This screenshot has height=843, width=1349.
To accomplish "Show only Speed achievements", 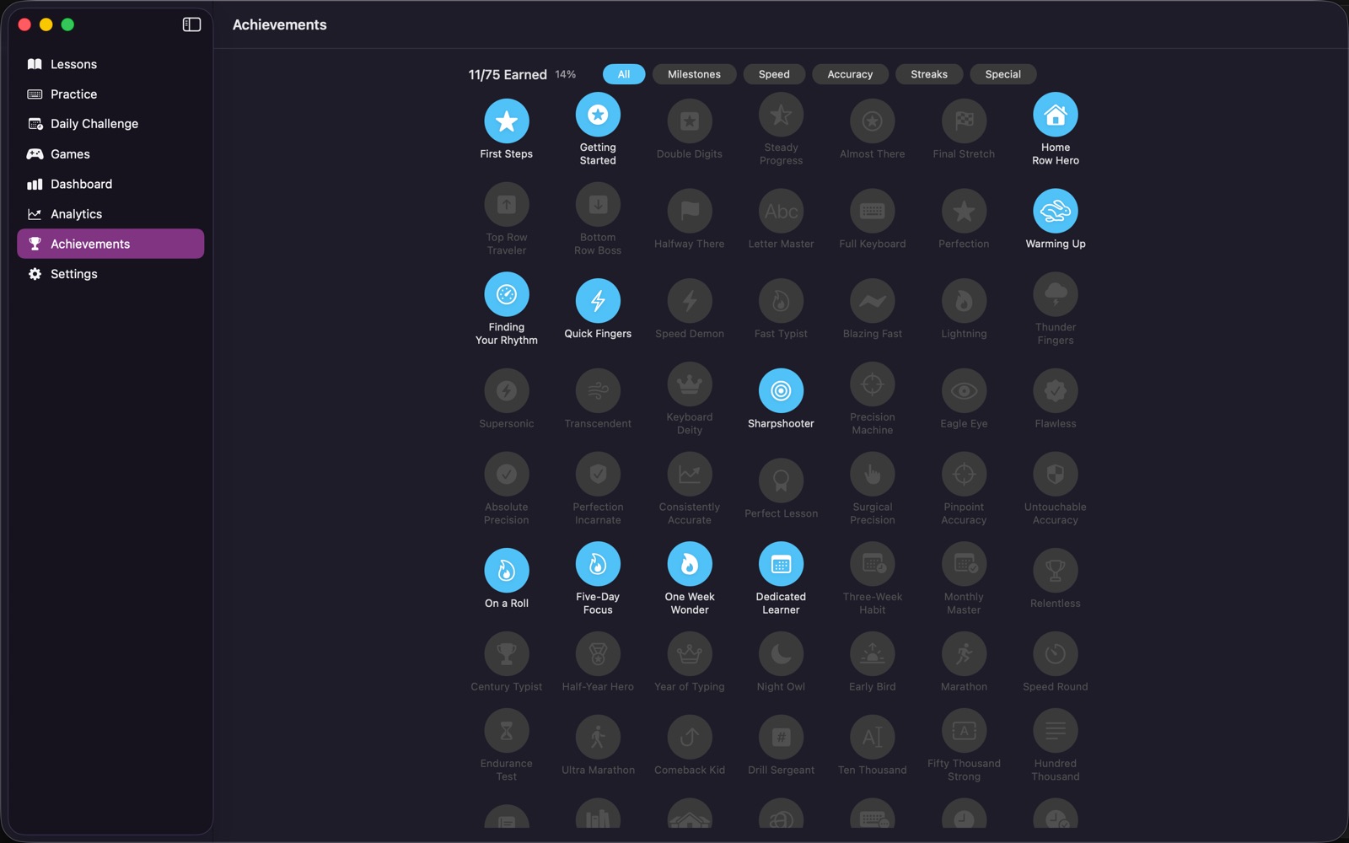I will (x=773, y=74).
